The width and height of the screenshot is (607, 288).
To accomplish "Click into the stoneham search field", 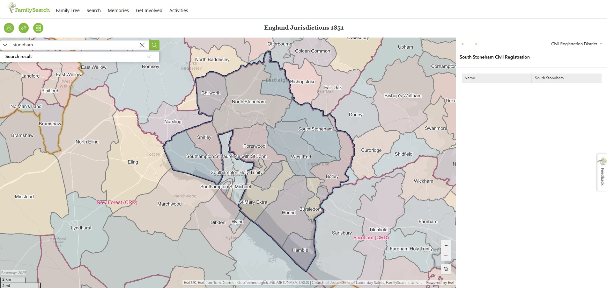I will (x=73, y=45).
